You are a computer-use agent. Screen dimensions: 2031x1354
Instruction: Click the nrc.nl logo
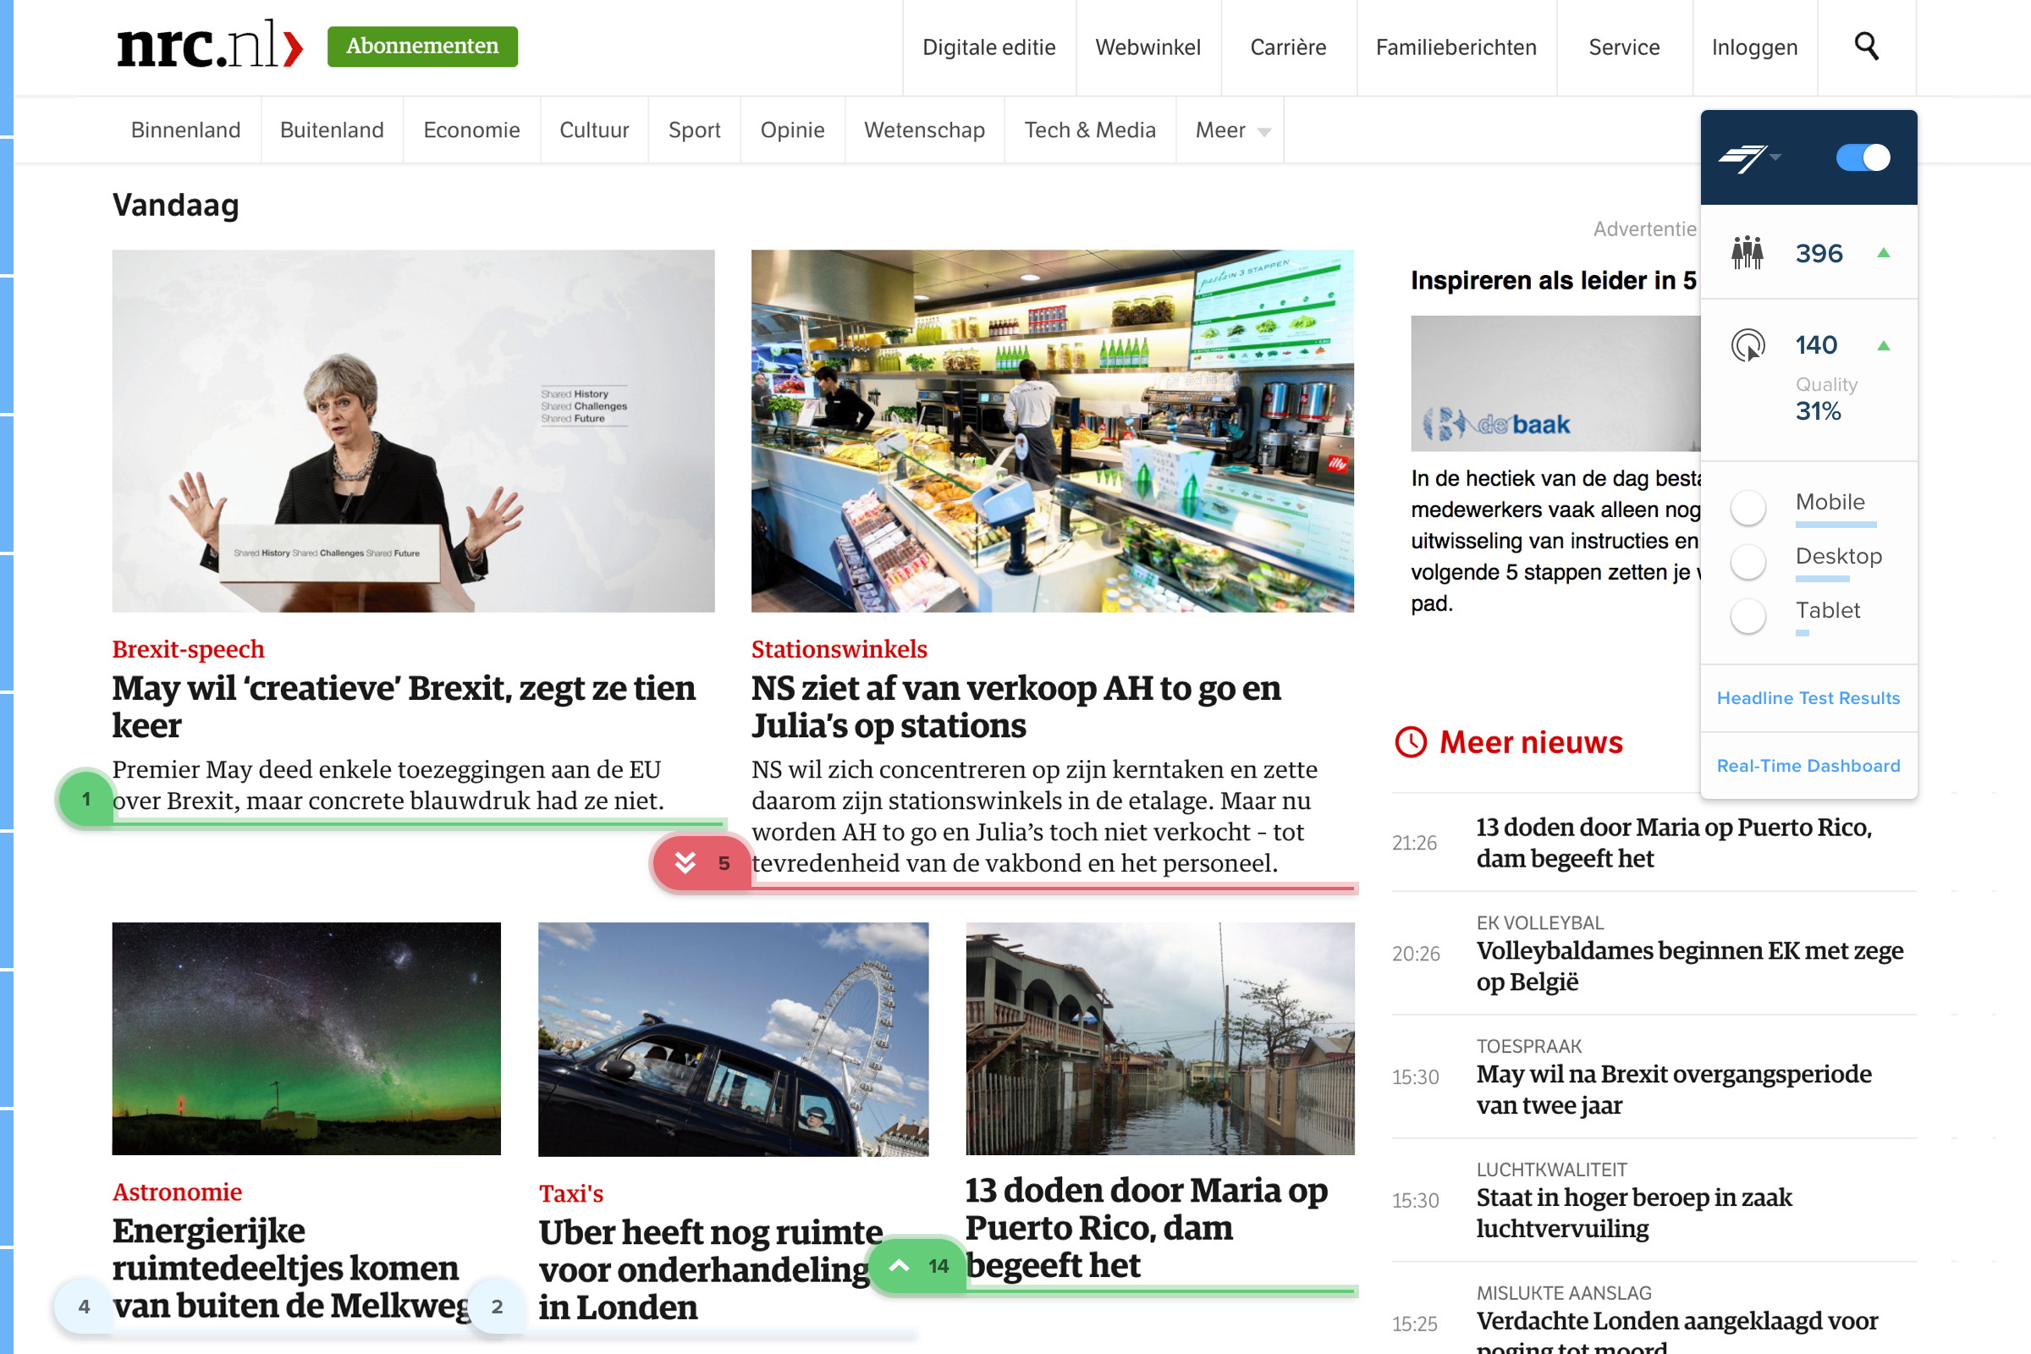coord(210,45)
